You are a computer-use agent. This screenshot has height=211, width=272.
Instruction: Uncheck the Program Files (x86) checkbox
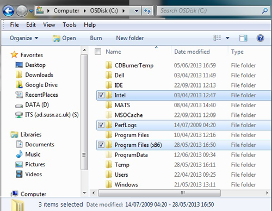[x=101, y=145]
